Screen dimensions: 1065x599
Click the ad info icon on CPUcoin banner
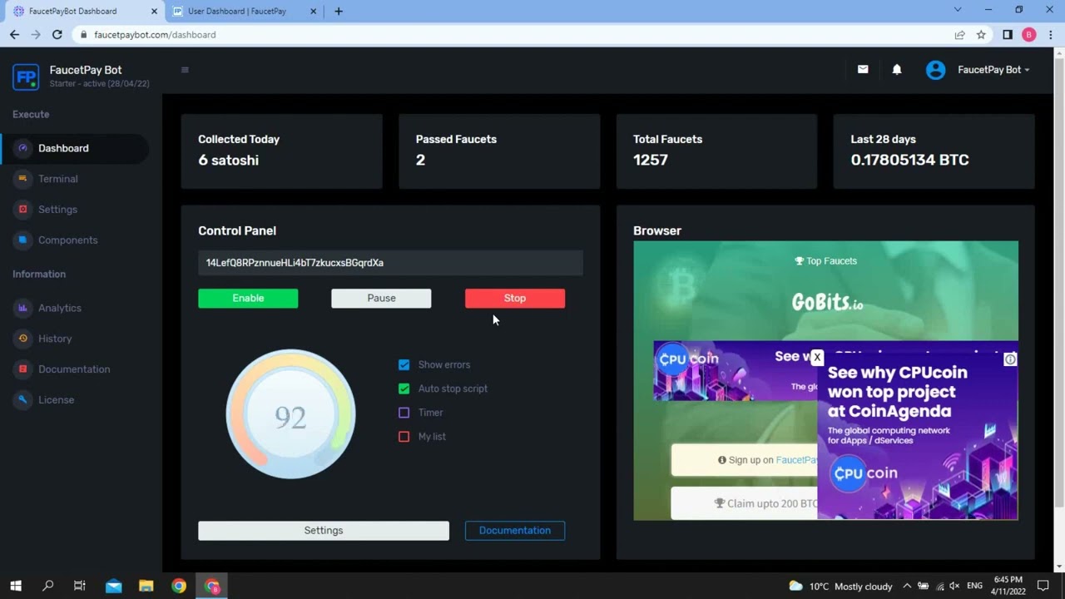pos(1010,359)
